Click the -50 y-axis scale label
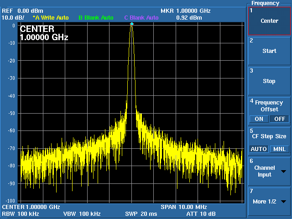Image resolution: width=292 pixels, height=219 pixels. 11,113
